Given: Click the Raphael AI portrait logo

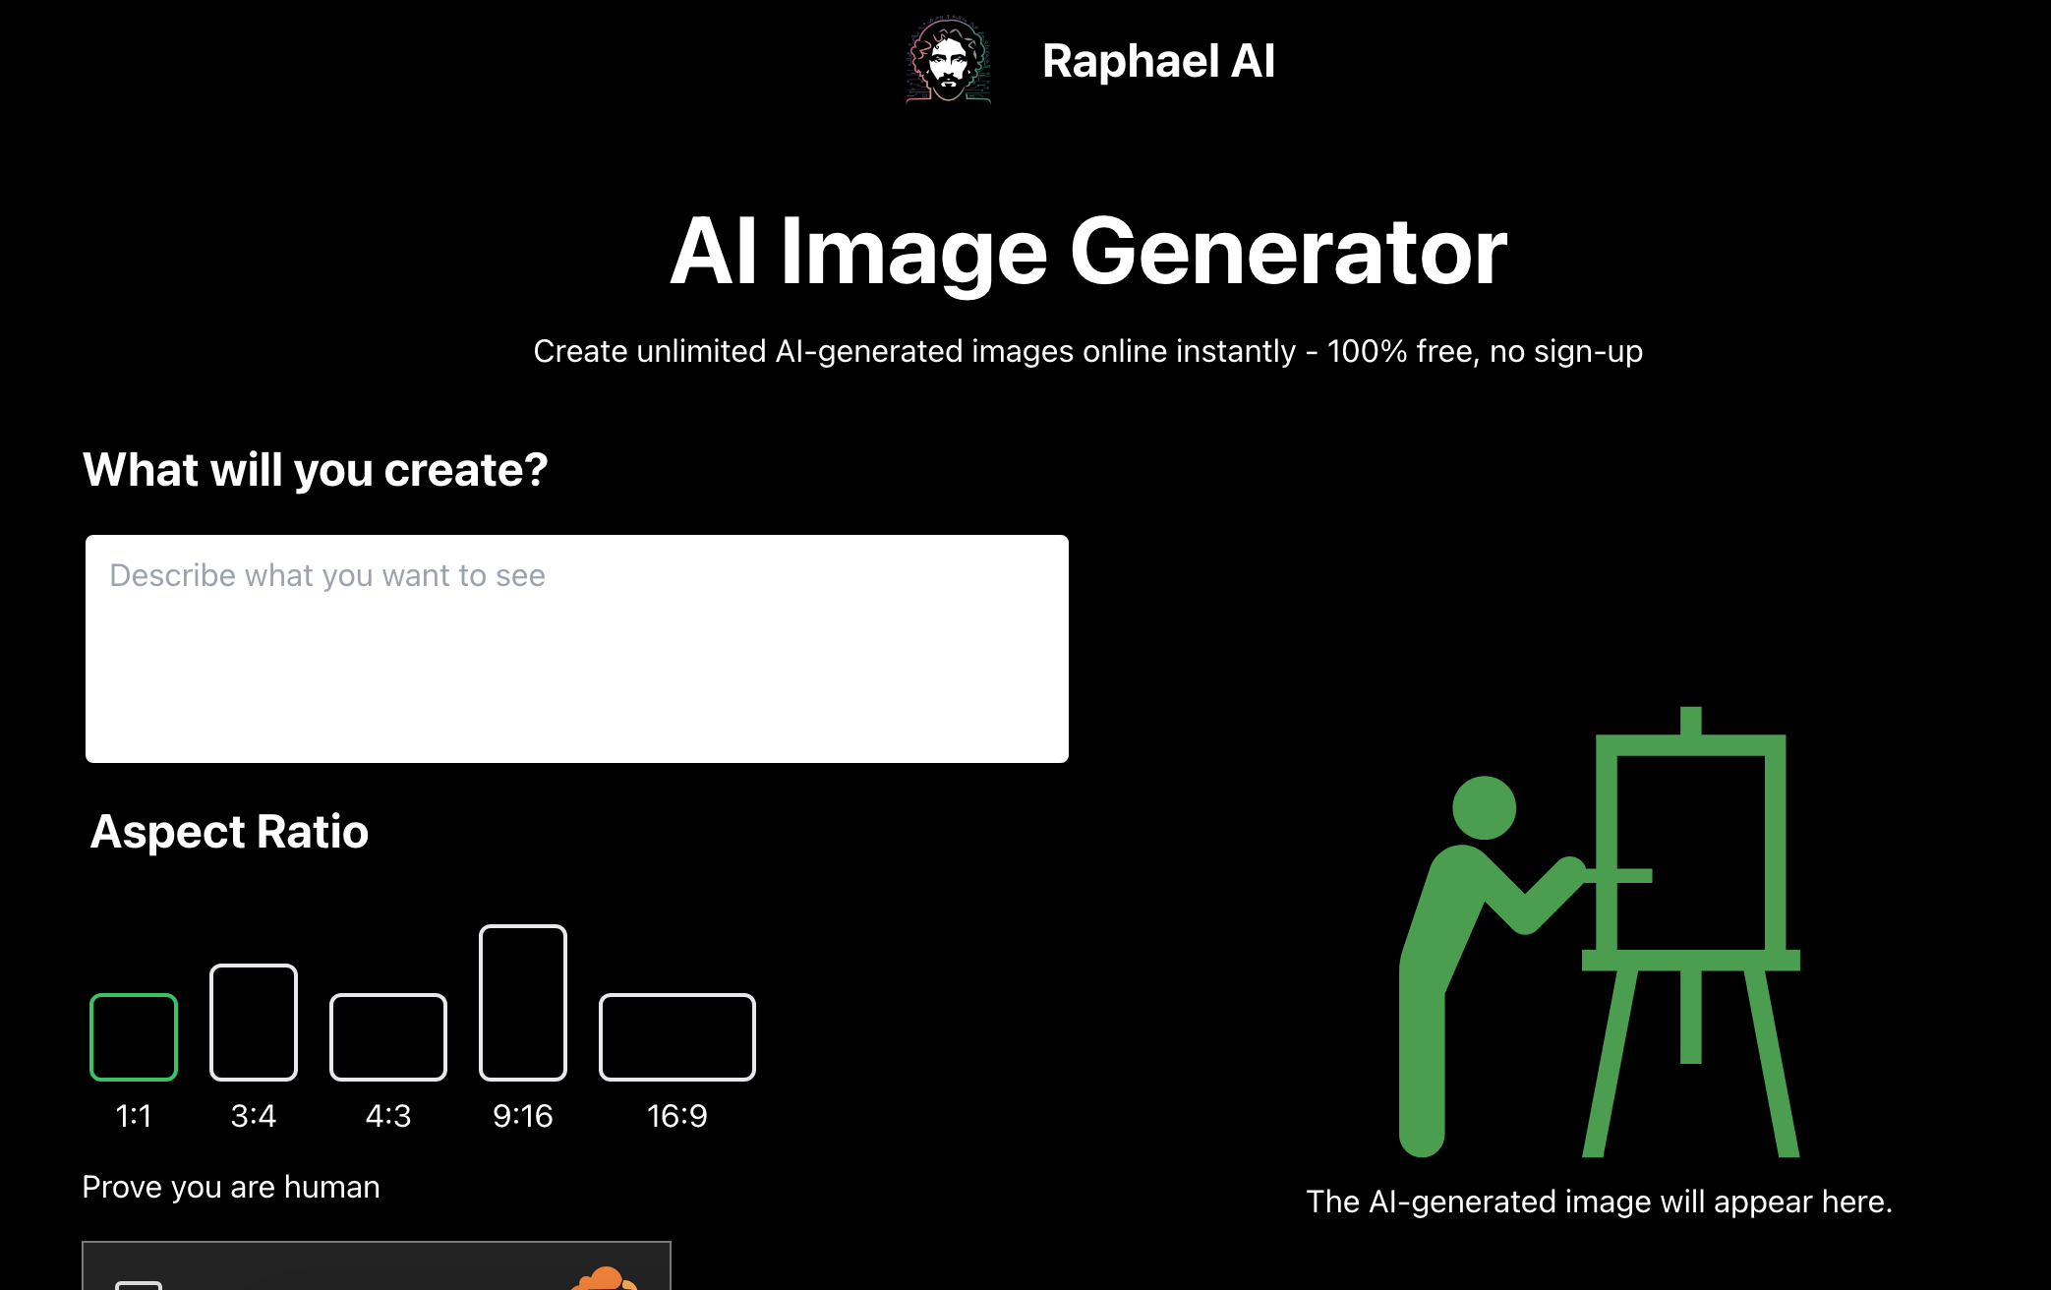Looking at the screenshot, I should point(948,61).
